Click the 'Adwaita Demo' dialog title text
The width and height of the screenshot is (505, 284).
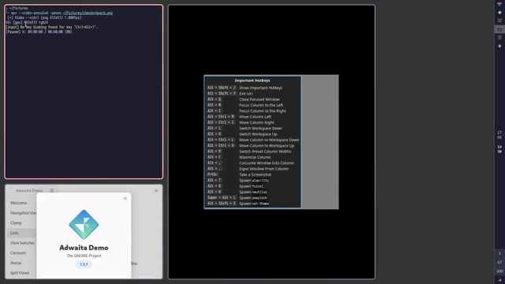pos(84,248)
